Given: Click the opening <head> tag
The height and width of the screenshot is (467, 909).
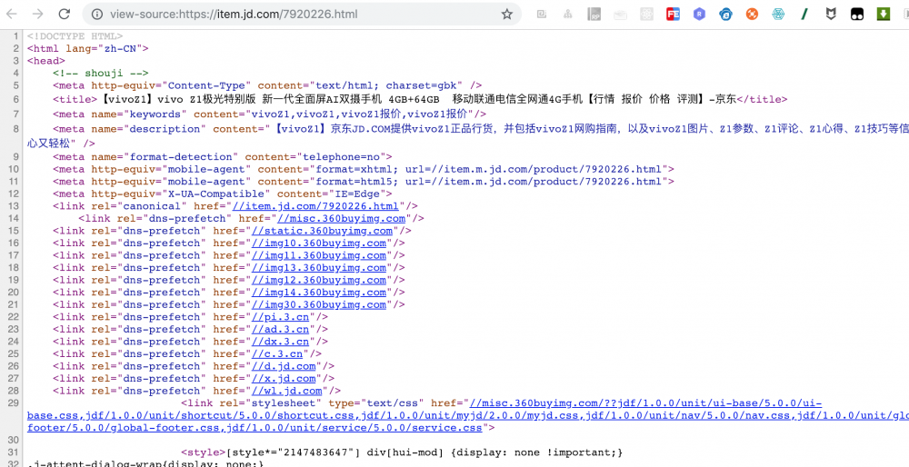Looking at the screenshot, I should point(45,61).
